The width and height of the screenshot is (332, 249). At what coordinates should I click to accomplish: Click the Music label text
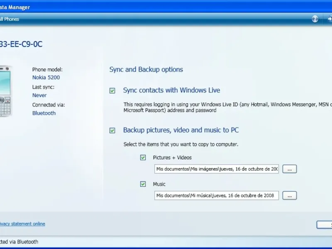pos(159,184)
